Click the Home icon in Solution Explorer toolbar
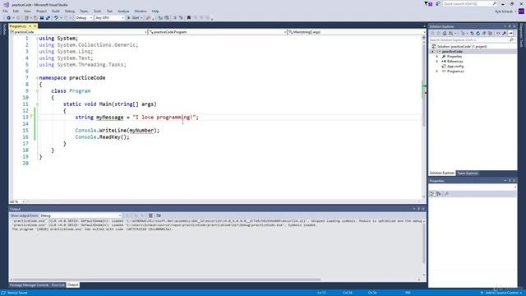Image resolution: width=526 pixels, height=296 pixels. [445, 33]
